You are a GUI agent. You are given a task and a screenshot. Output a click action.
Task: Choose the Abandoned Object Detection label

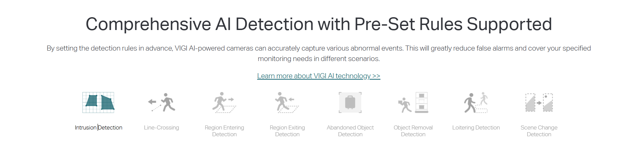point(350,131)
